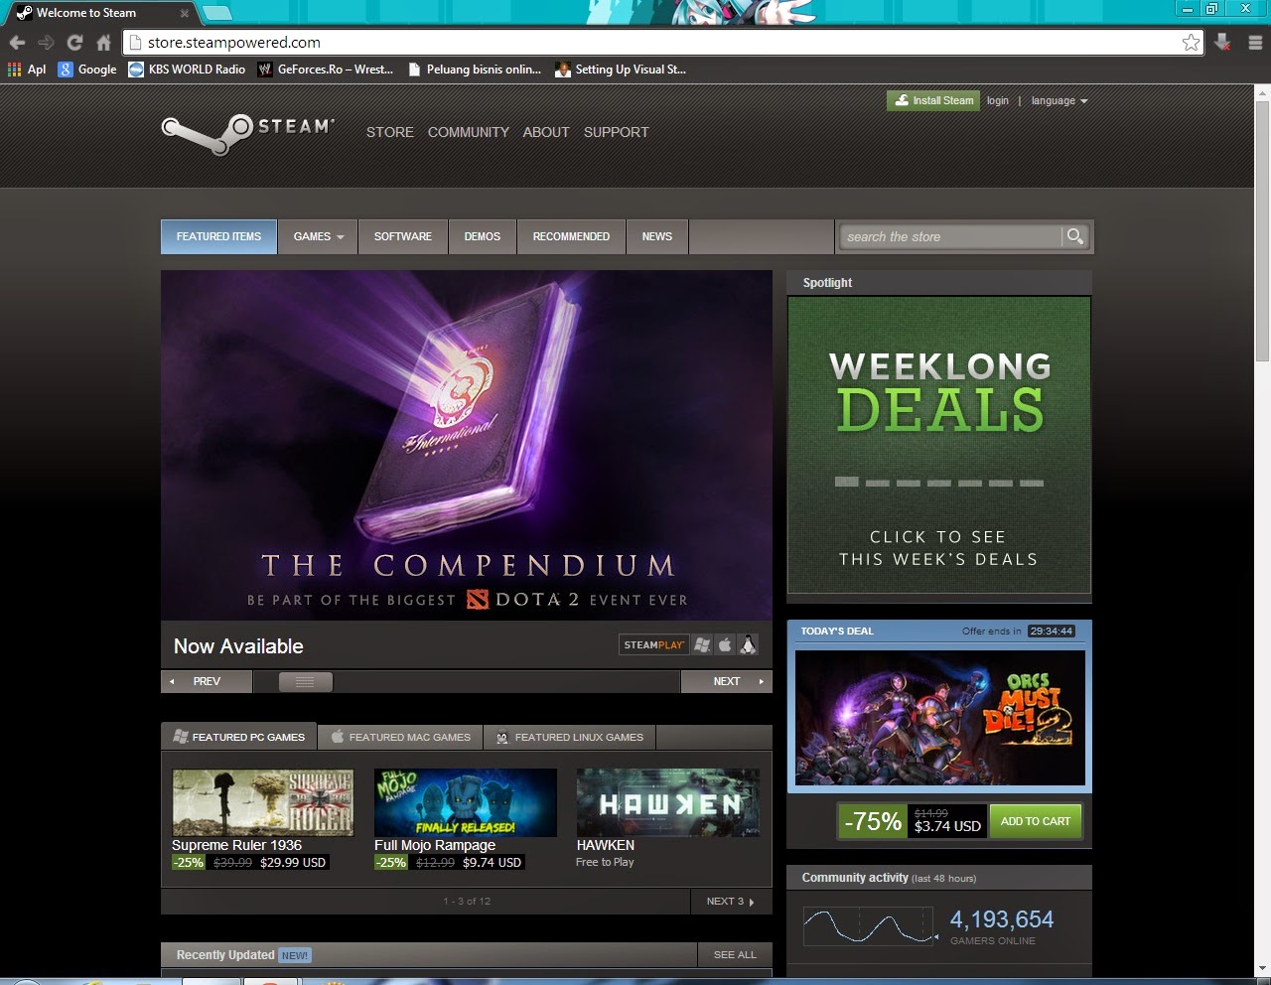Click the login link
Image resolution: width=1271 pixels, height=985 pixels.
coord(997,100)
